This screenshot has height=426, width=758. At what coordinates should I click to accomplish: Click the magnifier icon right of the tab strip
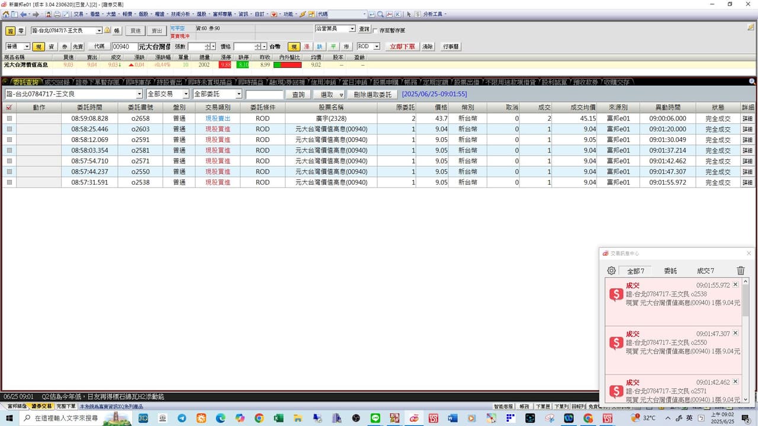click(752, 82)
